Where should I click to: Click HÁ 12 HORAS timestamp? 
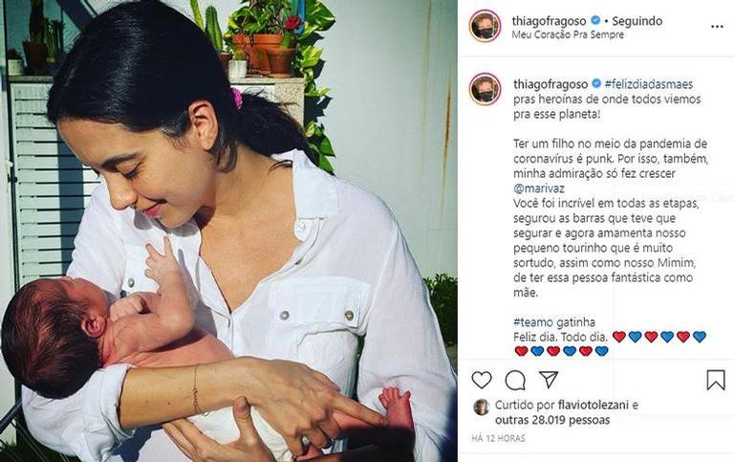click(x=498, y=439)
